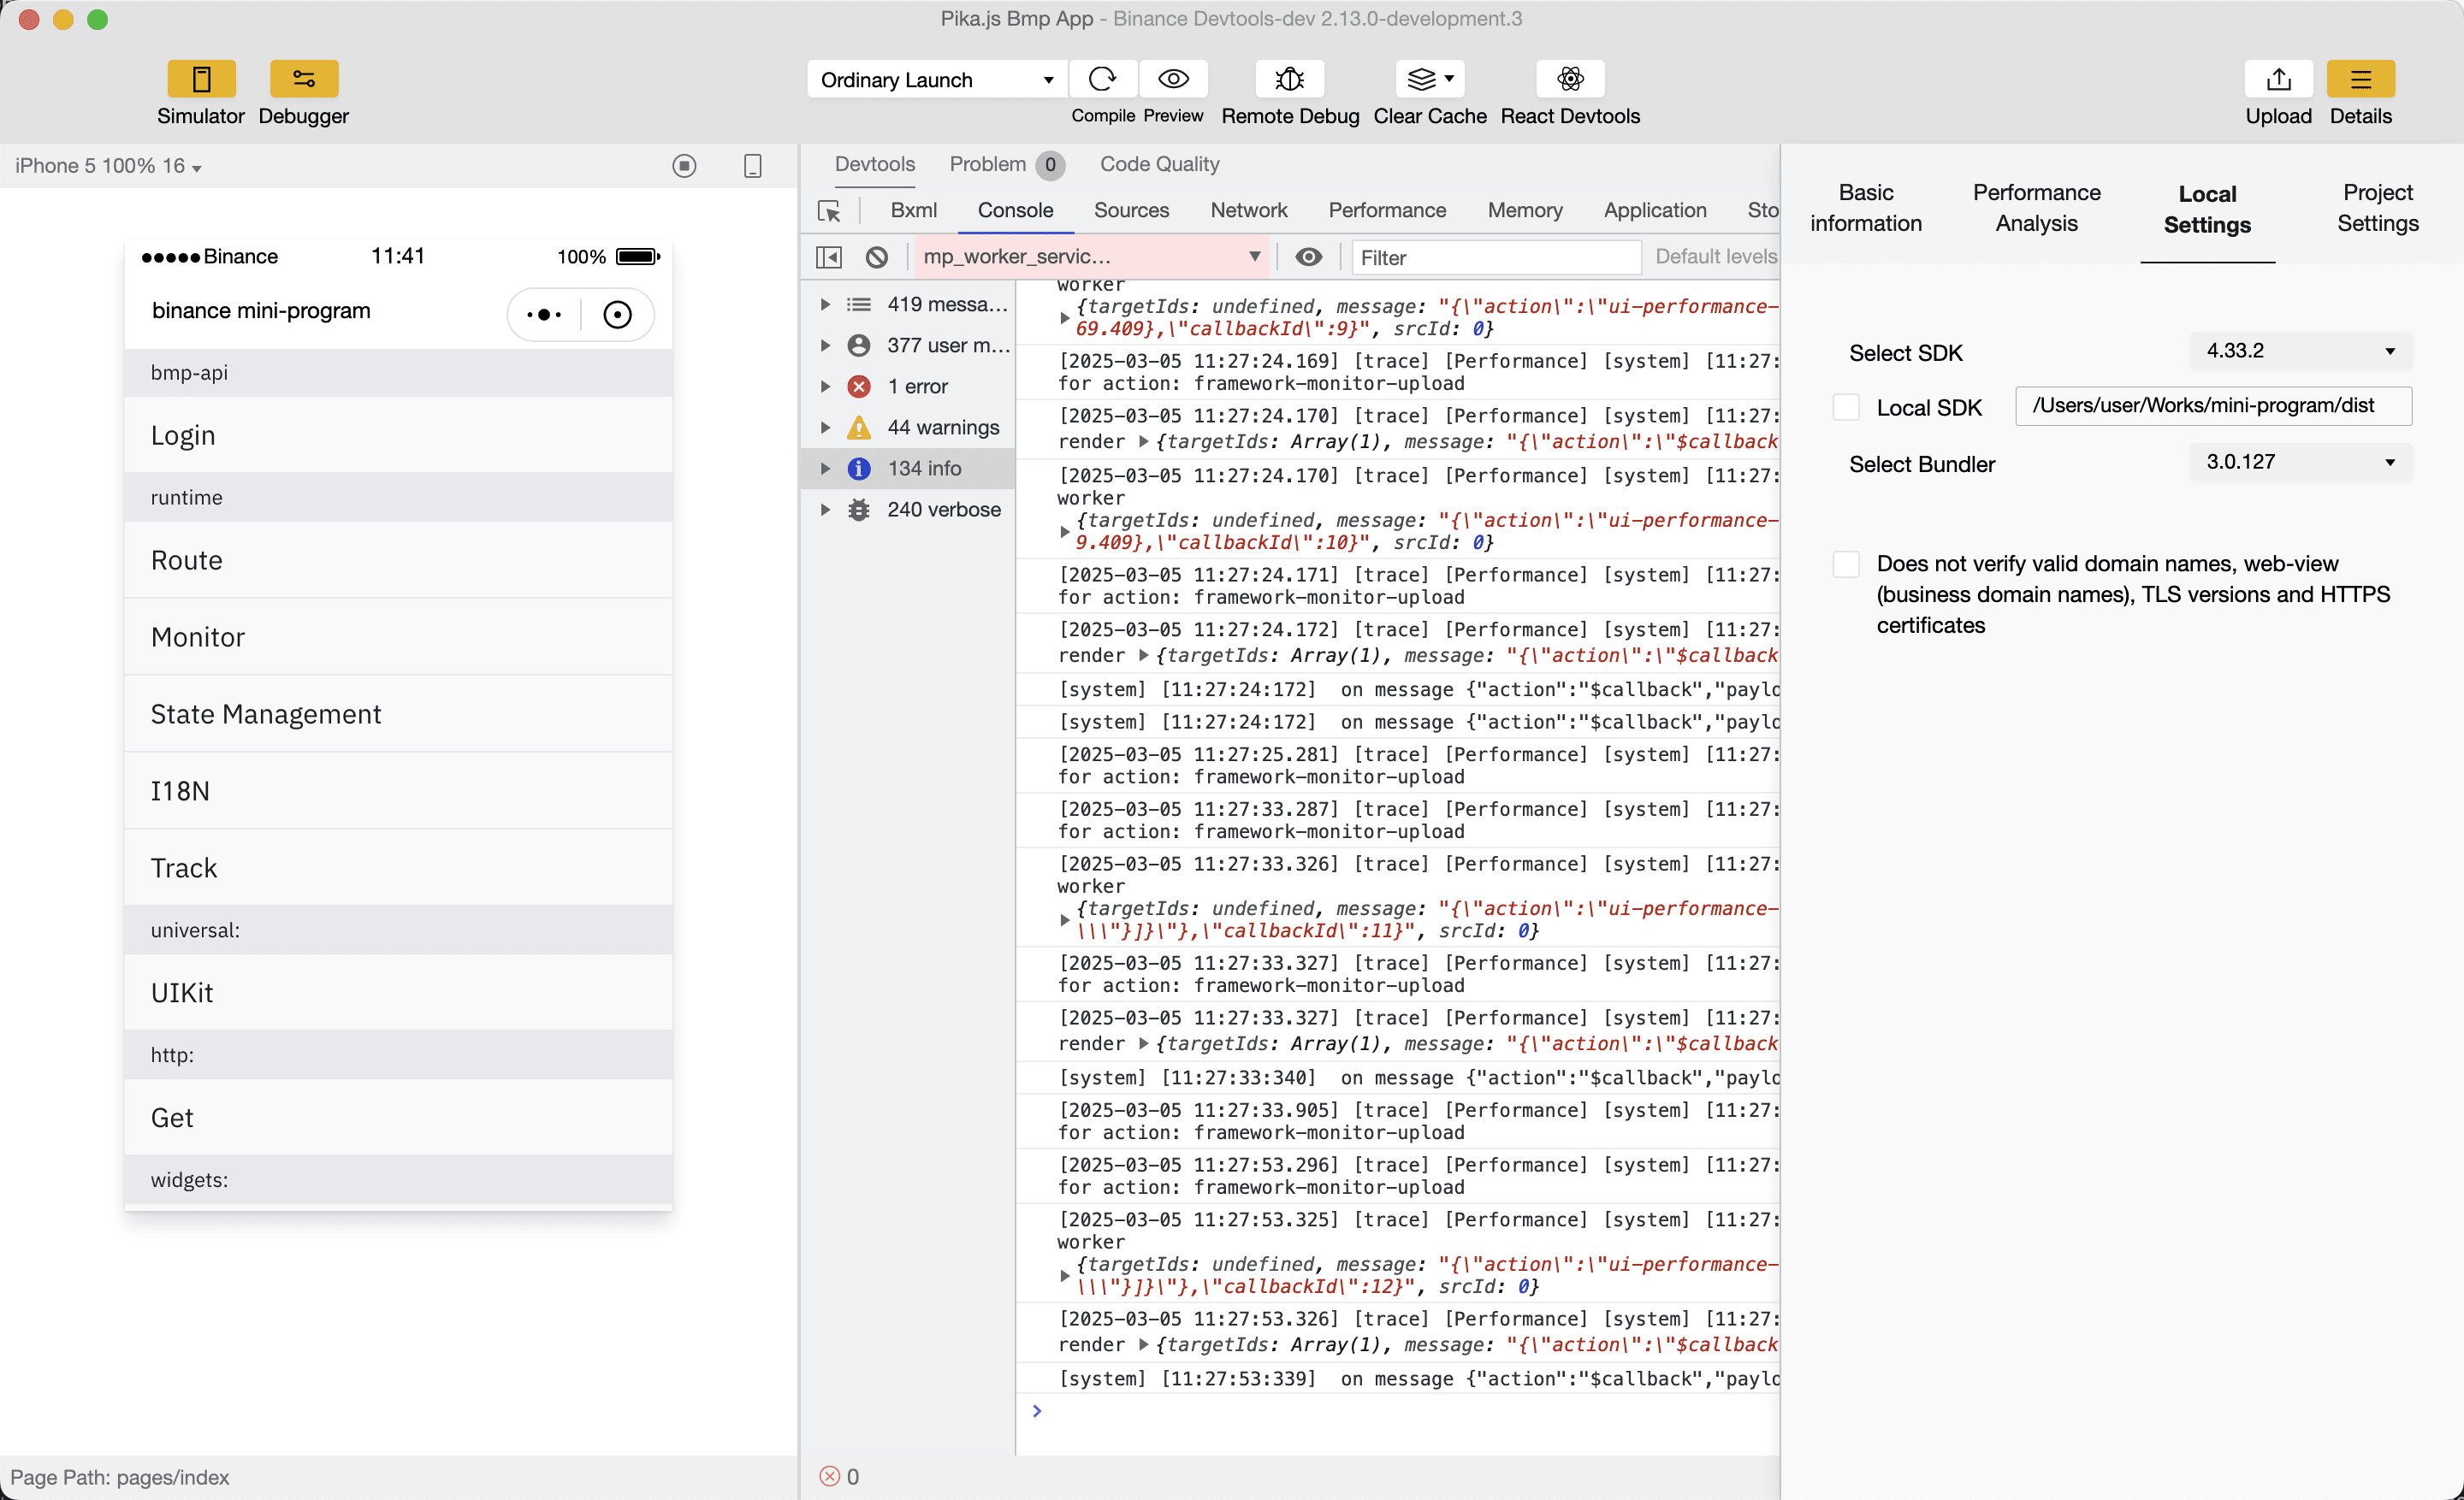Screen dimensions: 2464x1500
Task: Switch to the Devtools tab
Action: [x=875, y=164]
